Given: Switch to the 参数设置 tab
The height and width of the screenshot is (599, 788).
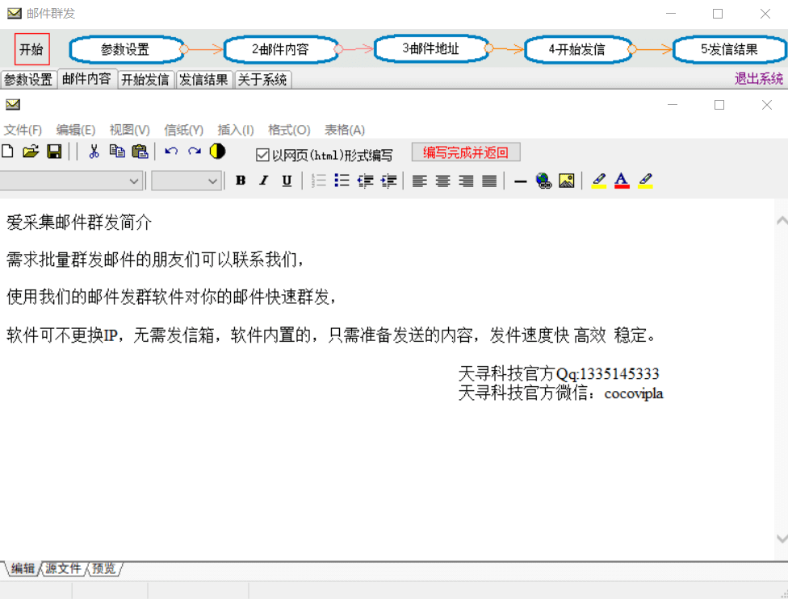Looking at the screenshot, I should coord(28,79).
